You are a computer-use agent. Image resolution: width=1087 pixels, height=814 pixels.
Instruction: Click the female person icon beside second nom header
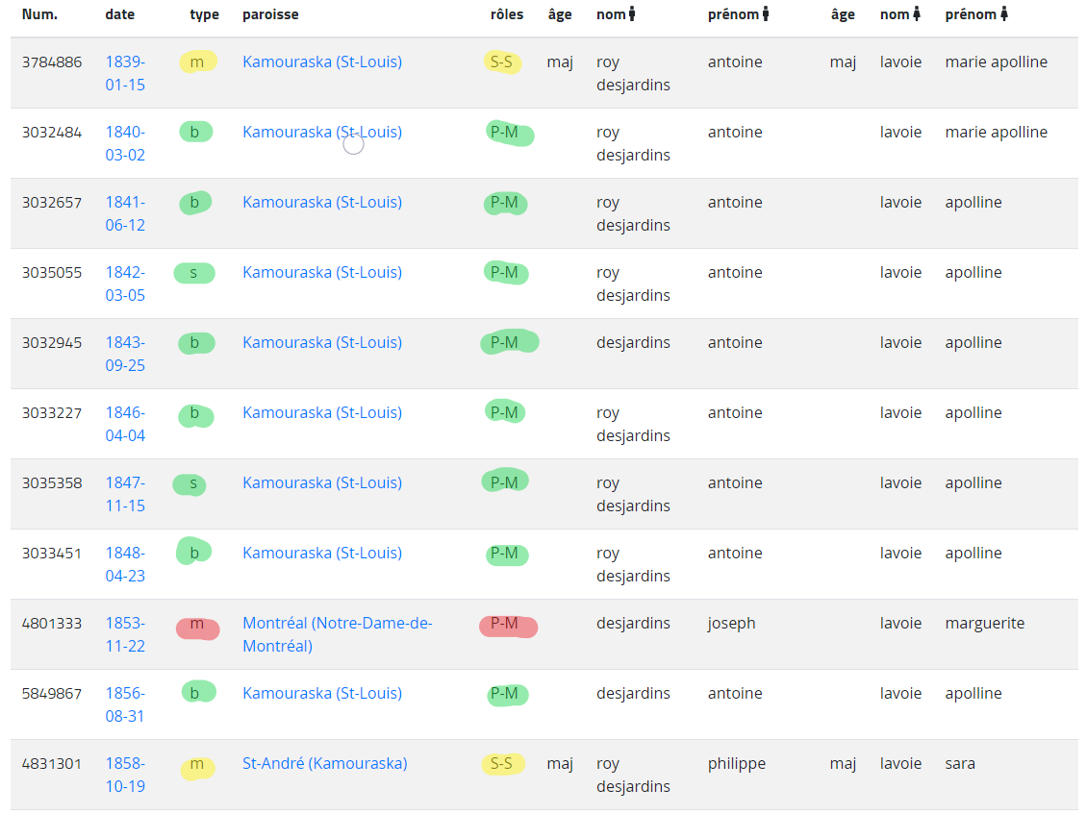[917, 13]
